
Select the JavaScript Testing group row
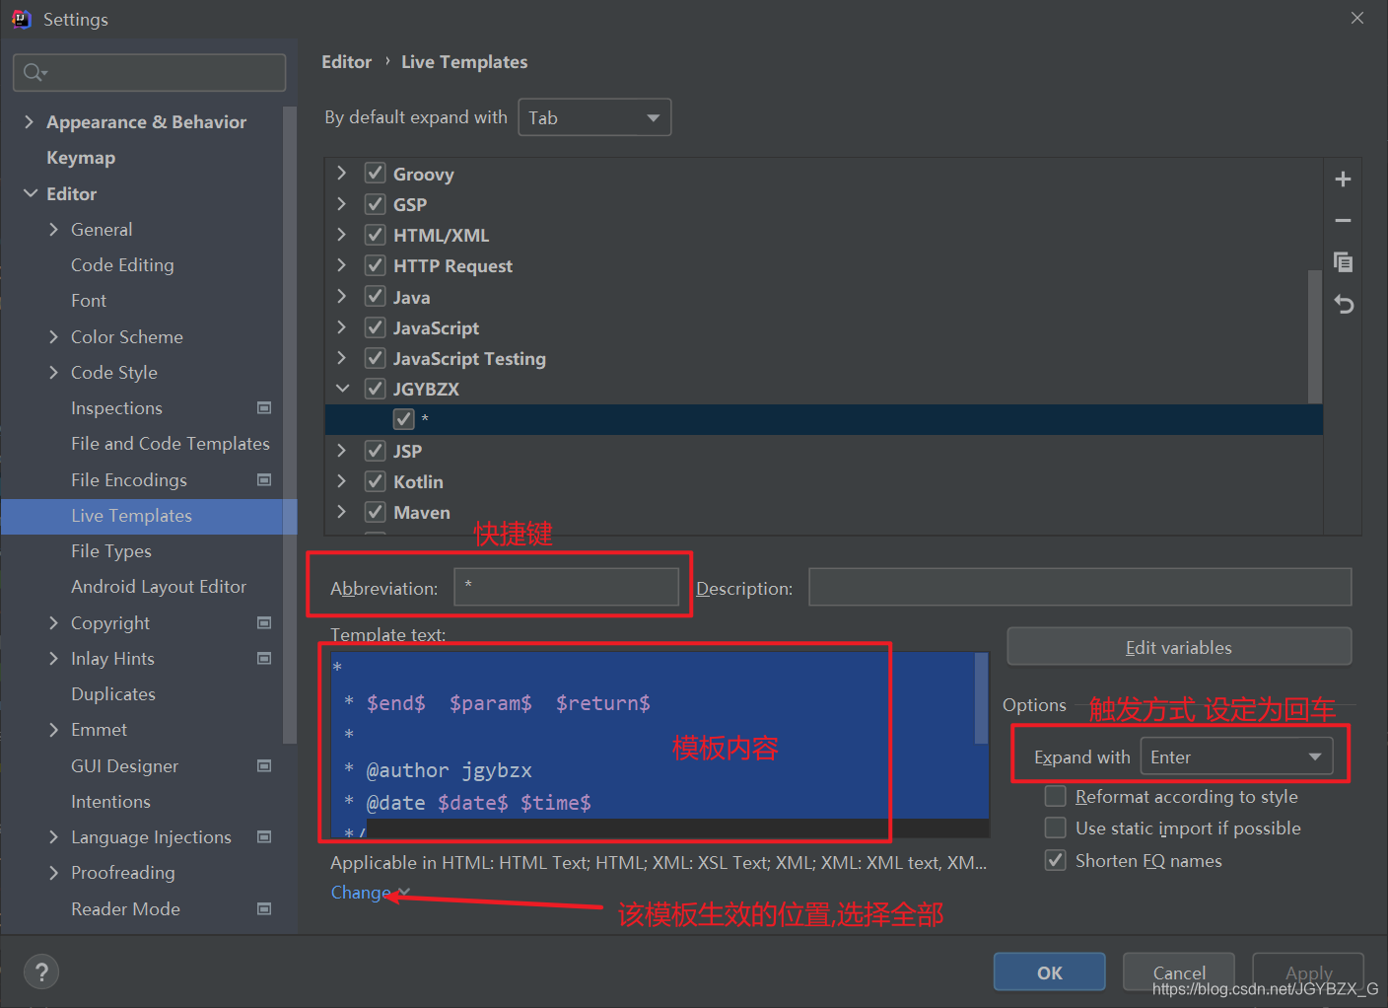[x=823, y=358]
